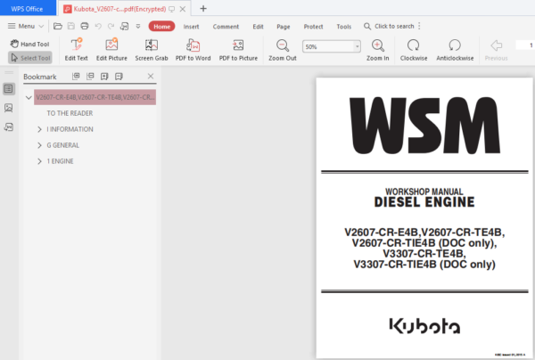
Task: Click the add bookmark icon
Action: 104,77
